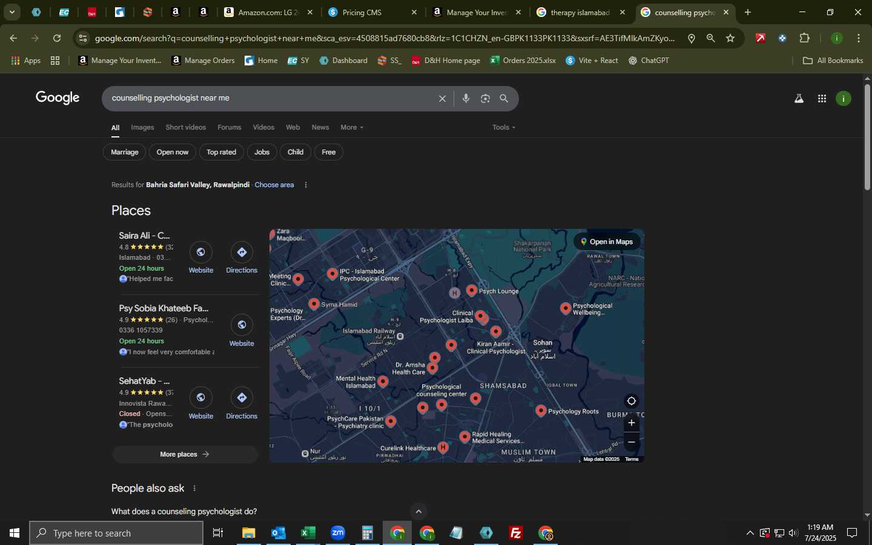Switch to Pricing CMS browser tab
This screenshot has height=545, width=872.
372,12
